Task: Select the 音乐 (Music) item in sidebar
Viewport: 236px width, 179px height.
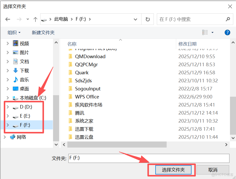Action: click(23, 80)
